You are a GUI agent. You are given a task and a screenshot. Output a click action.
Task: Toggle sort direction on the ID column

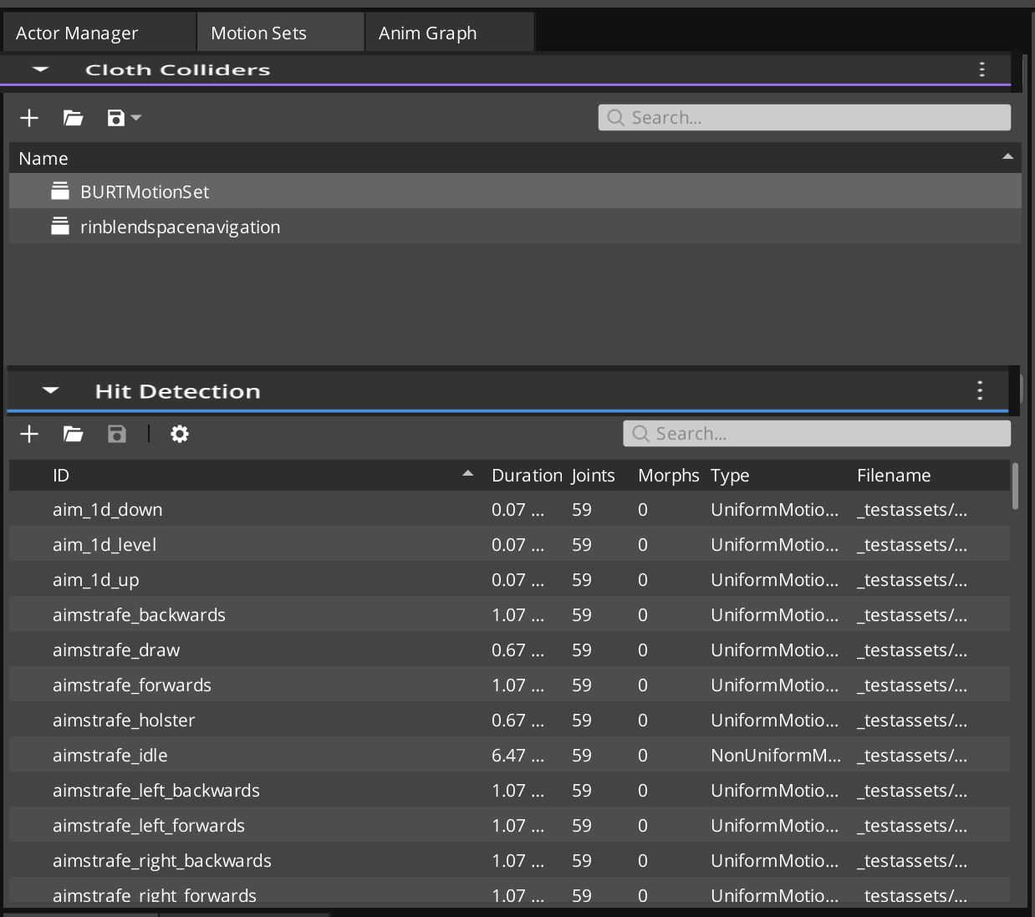pyautogui.click(x=467, y=474)
